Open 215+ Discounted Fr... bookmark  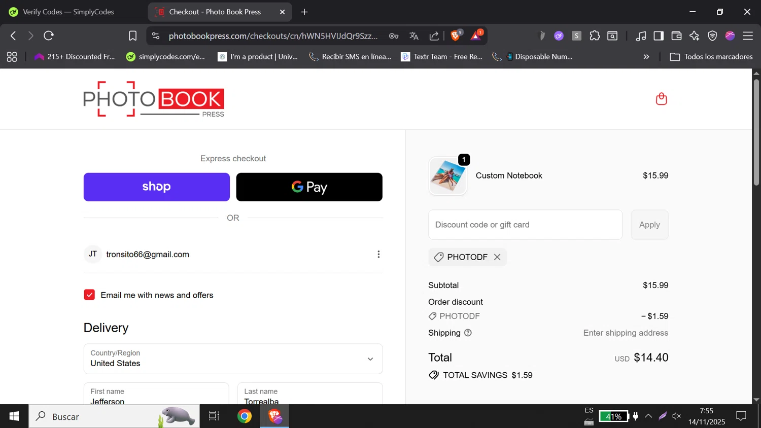pyautogui.click(x=75, y=57)
